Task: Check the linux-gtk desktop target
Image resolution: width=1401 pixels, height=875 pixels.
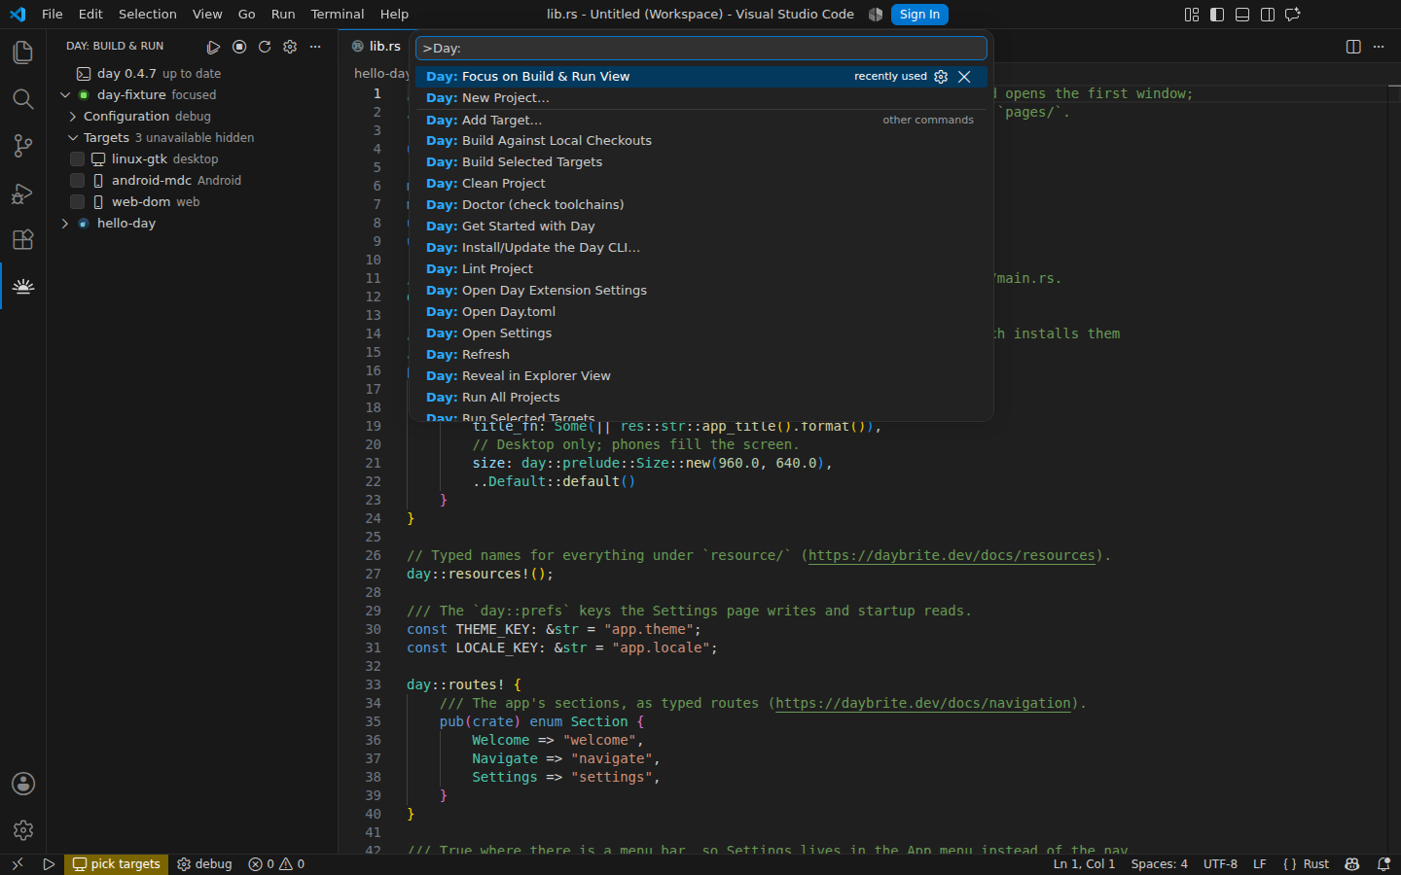Action: coord(78,159)
